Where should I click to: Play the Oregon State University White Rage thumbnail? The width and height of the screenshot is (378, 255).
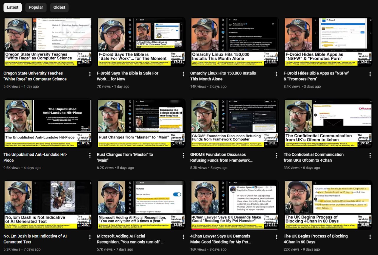click(48, 42)
